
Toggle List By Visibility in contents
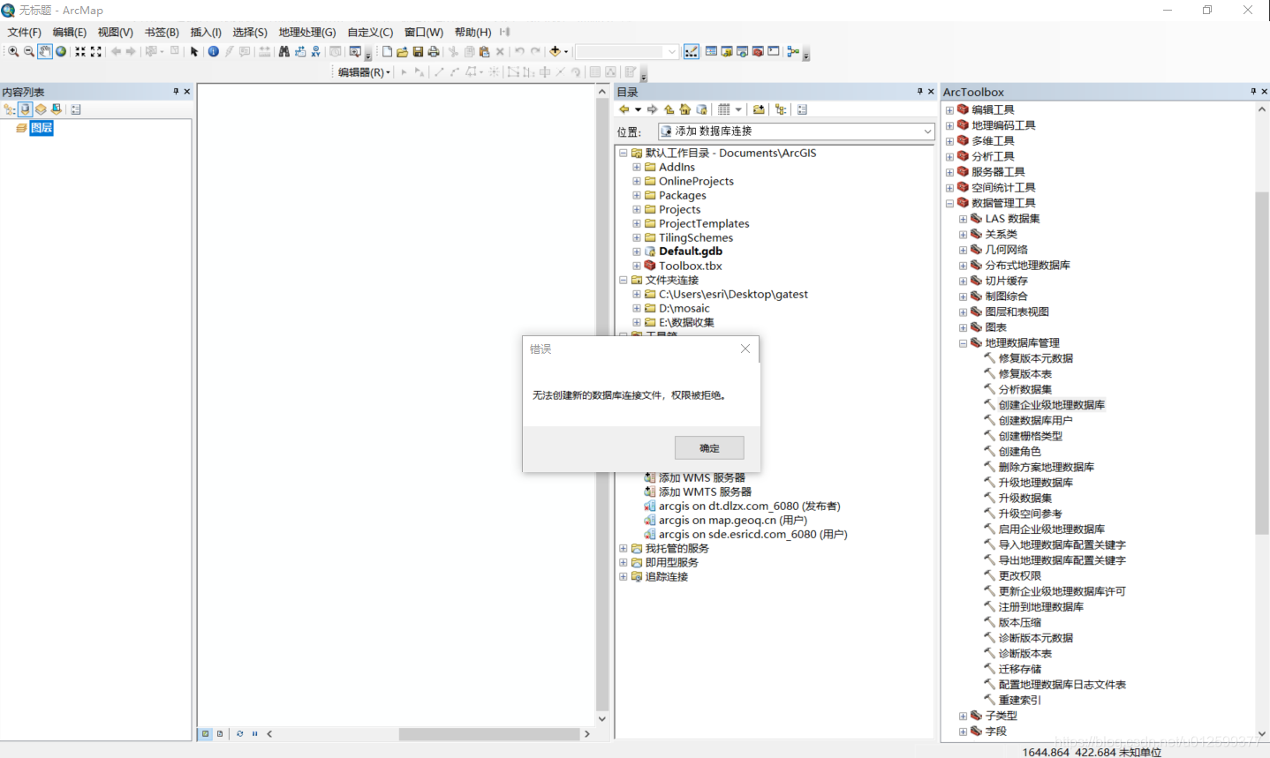pyautogui.click(x=41, y=109)
